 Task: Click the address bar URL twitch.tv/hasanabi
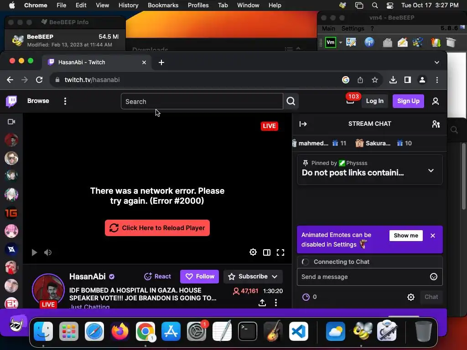pyautogui.click(x=92, y=80)
